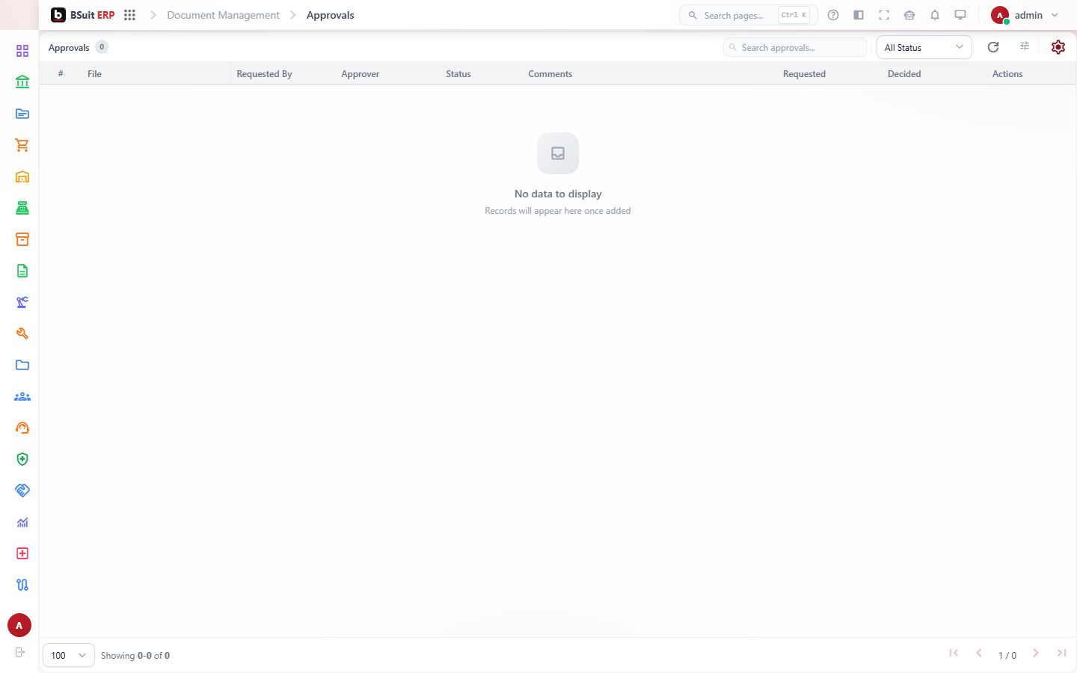The width and height of the screenshot is (1077, 673).
Task: Sort by Decided column header
Action: click(x=904, y=74)
